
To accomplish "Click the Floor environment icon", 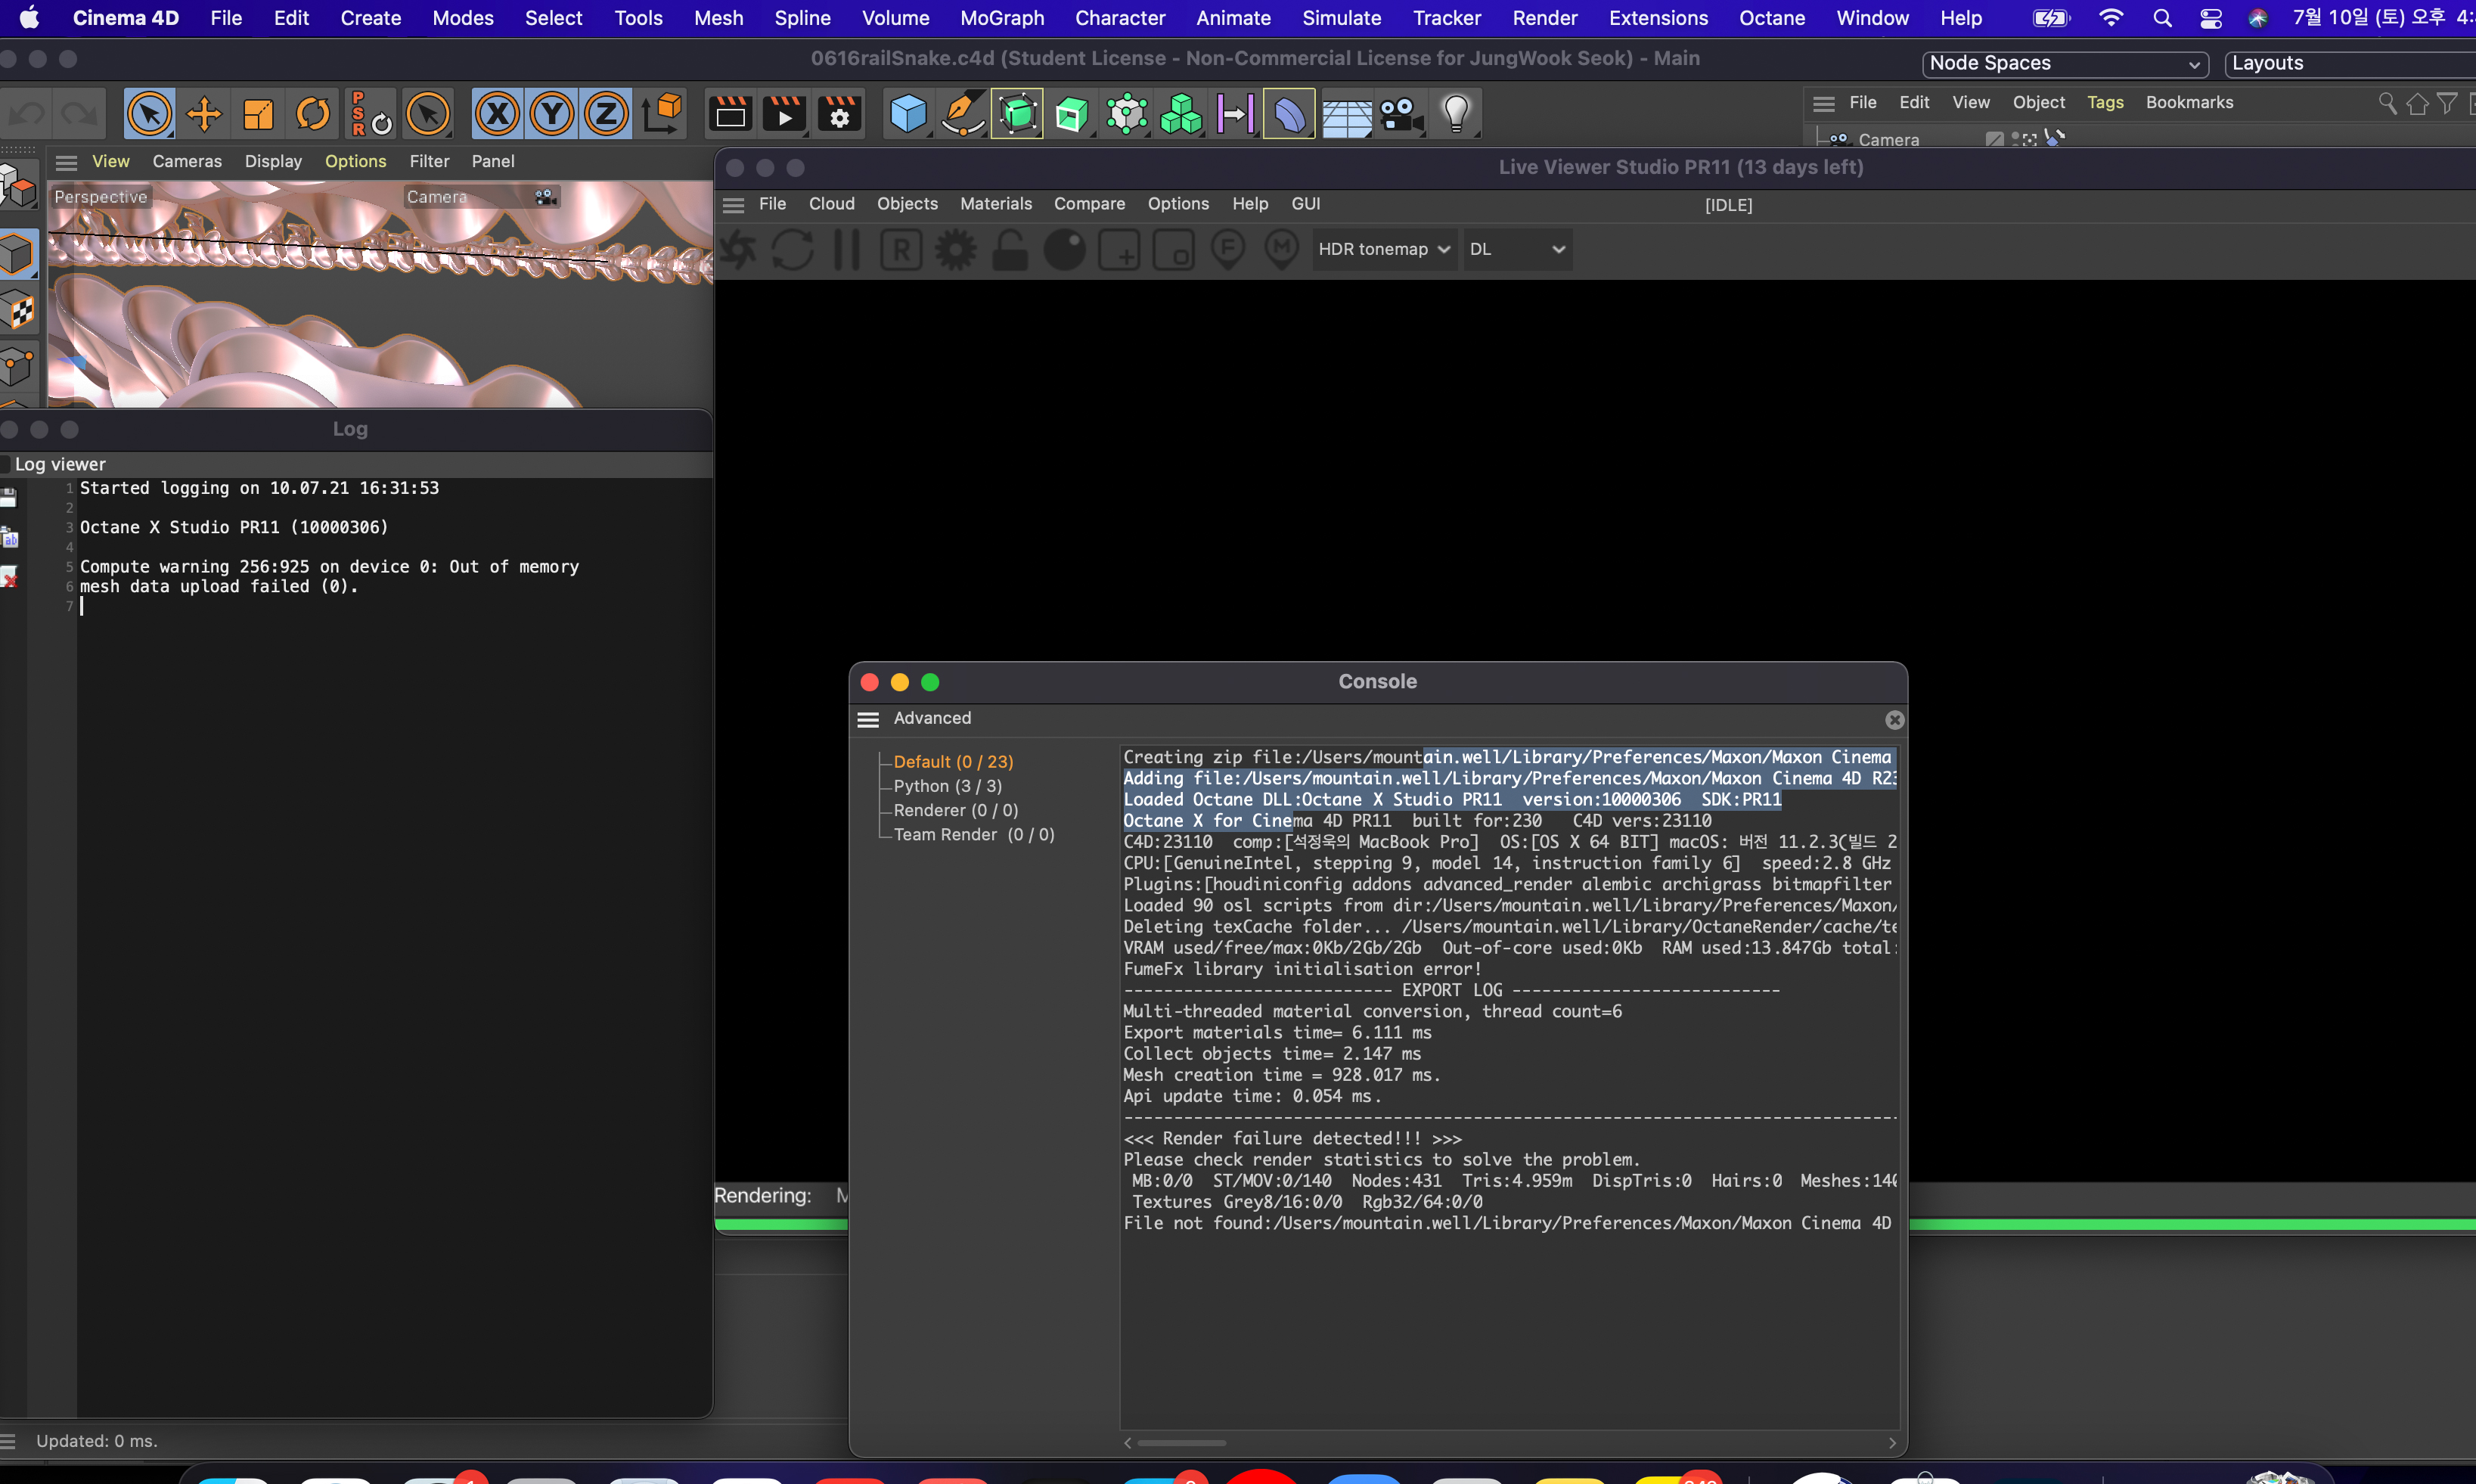I will [x=1346, y=114].
